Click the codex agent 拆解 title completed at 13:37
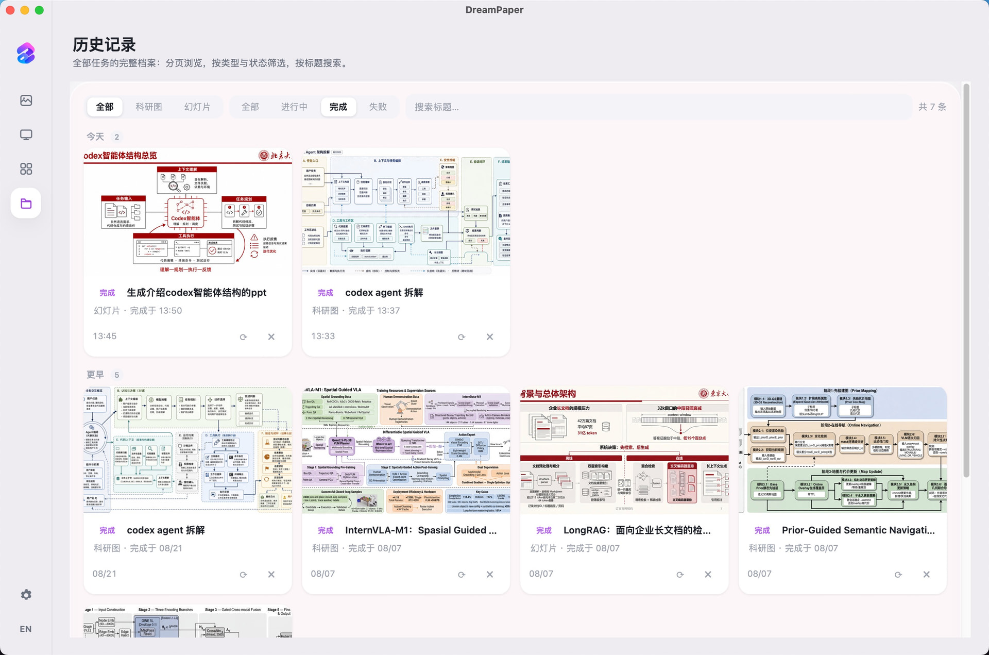Image resolution: width=989 pixels, height=655 pixels. click(384, 293)
